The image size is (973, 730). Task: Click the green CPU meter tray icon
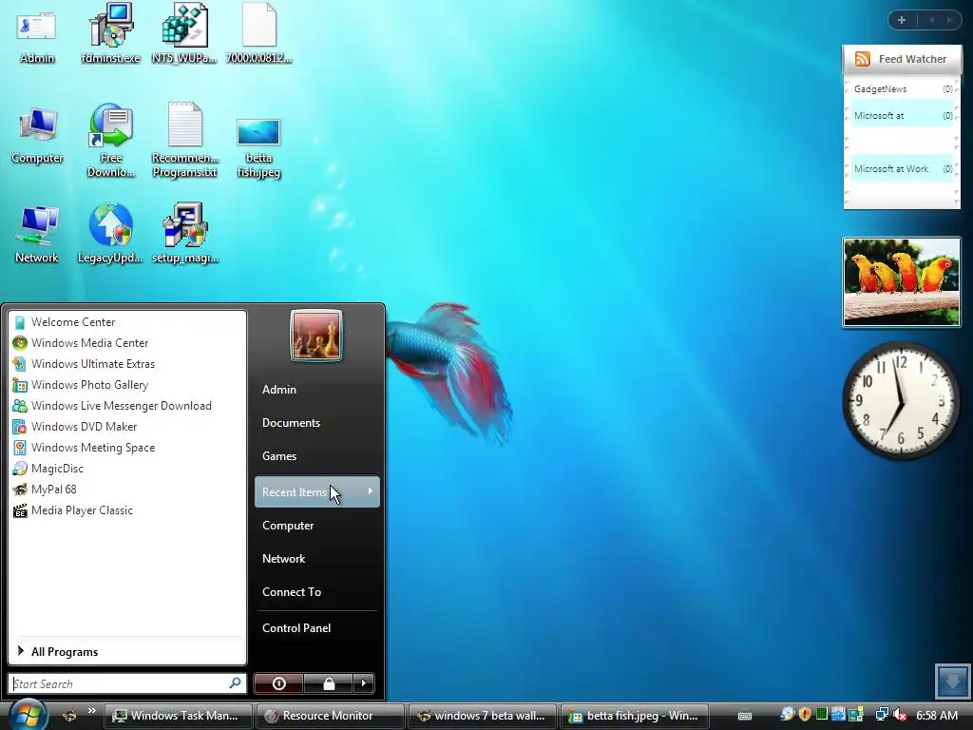(822, 715)
